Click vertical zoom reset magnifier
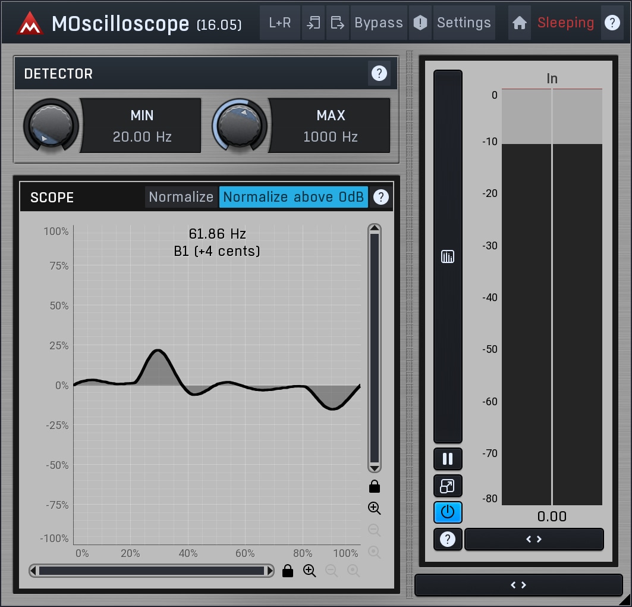632x607 pixels. click(375, 552)
